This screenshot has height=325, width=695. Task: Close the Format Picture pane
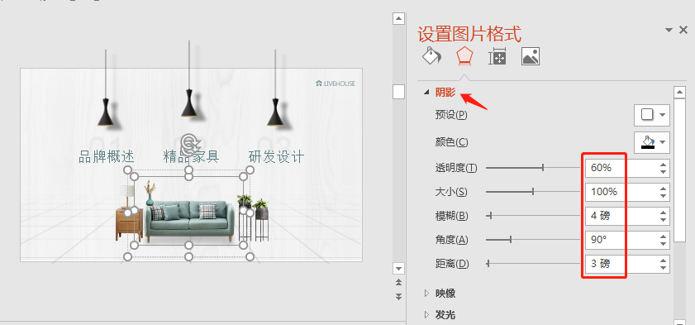tap(683, 30)
